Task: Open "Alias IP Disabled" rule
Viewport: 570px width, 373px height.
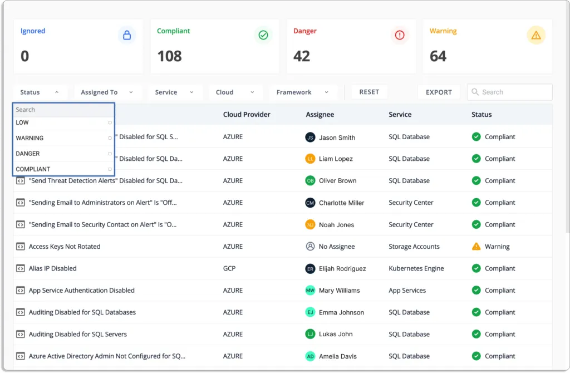Action: pos(53,268)
